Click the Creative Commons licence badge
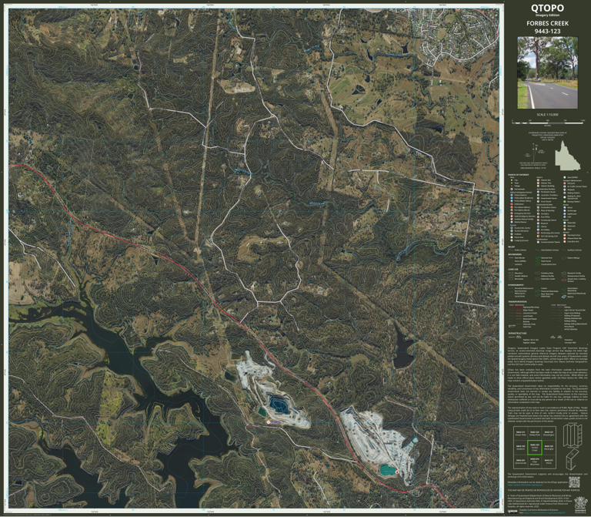This screenshot has height=517, width=591. point(513,512)
